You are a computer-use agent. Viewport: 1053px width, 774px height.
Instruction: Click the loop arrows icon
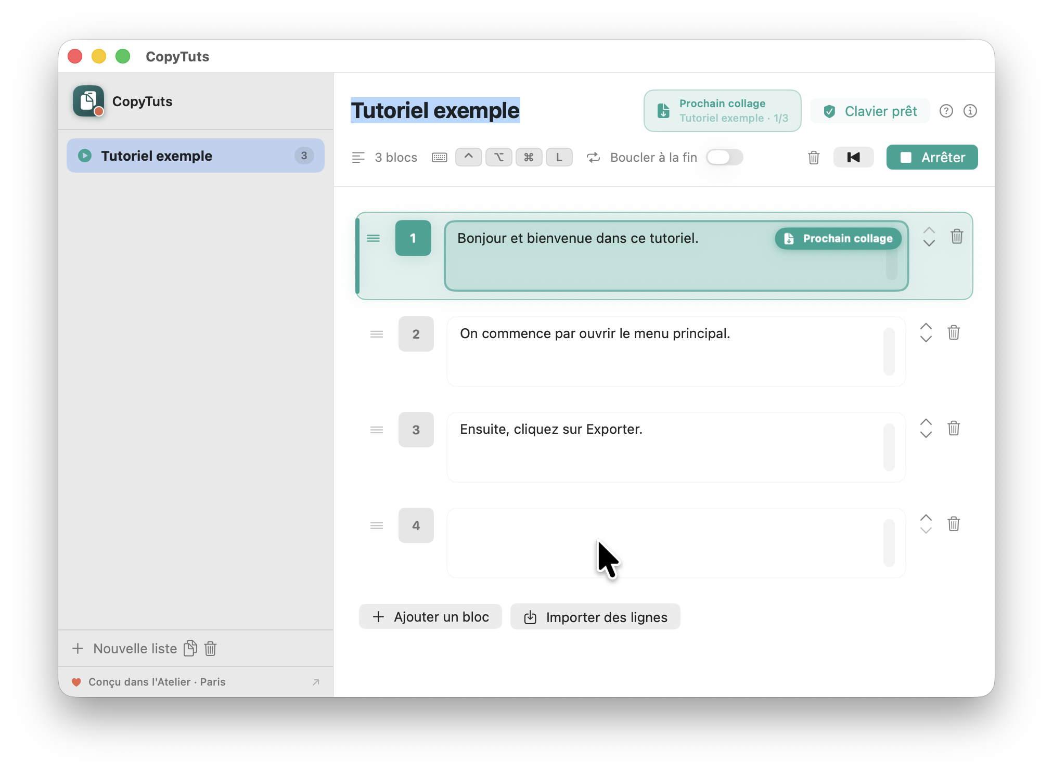(593, 157)
